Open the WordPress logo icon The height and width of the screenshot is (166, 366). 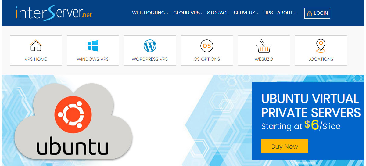(x=150, y=46)
